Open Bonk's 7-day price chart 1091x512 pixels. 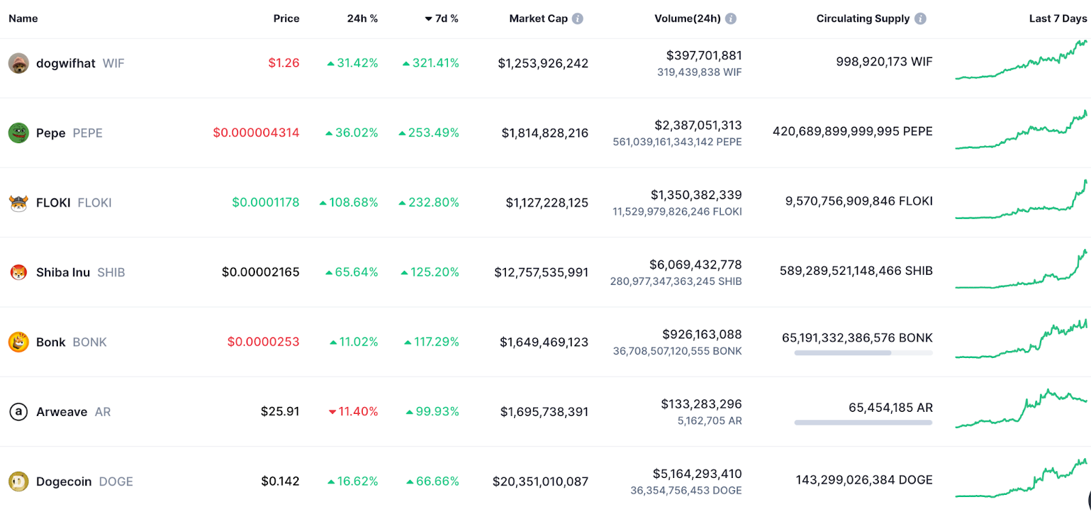[x=1021, y=338]
